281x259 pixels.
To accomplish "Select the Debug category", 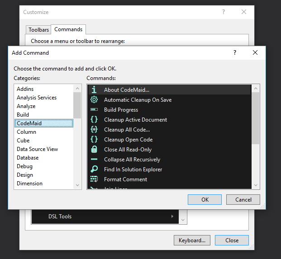I will tap(44, 166).
